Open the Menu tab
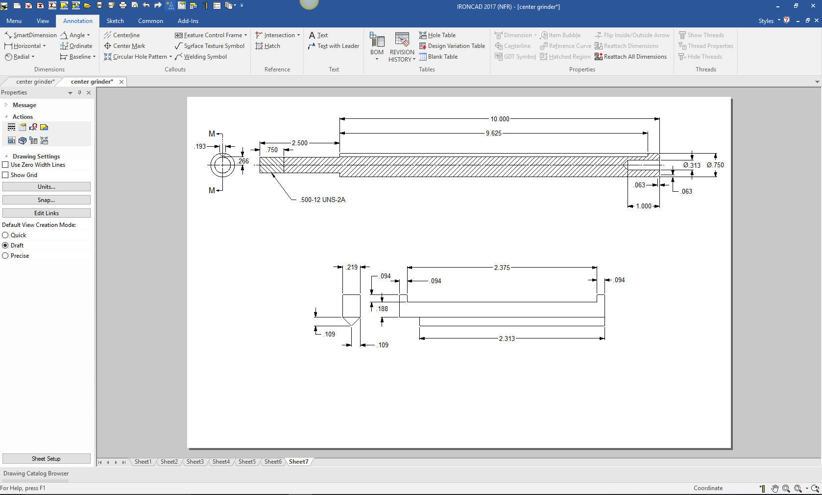The image size is (822, 495). (x=14, y=21)
